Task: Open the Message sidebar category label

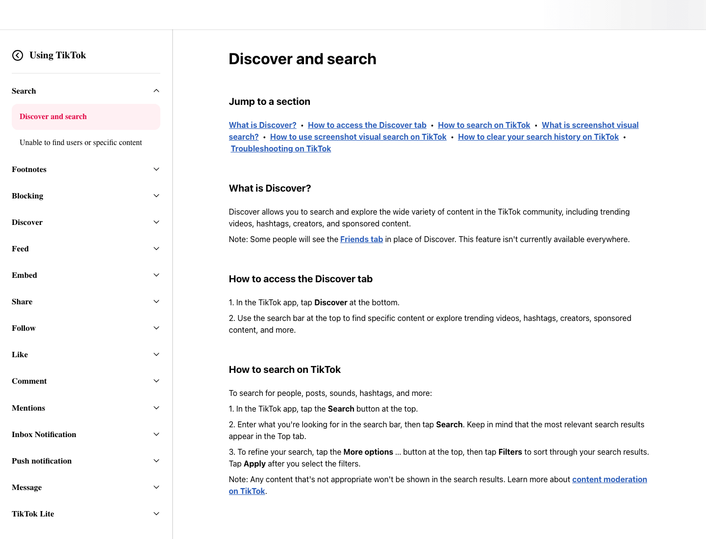Action: pos(27,488)
